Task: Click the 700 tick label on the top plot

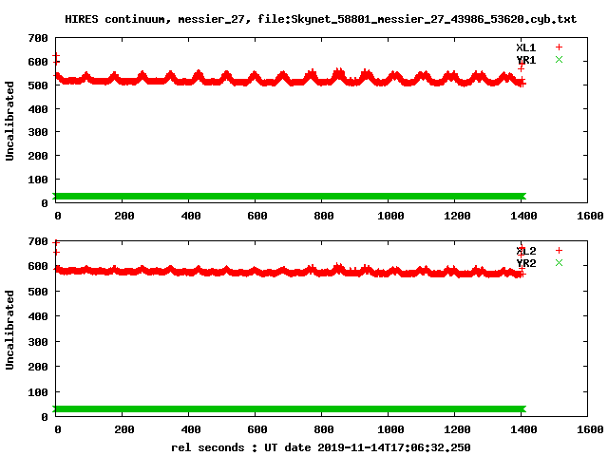Action: pyautogui.click(x=38, y=38)
